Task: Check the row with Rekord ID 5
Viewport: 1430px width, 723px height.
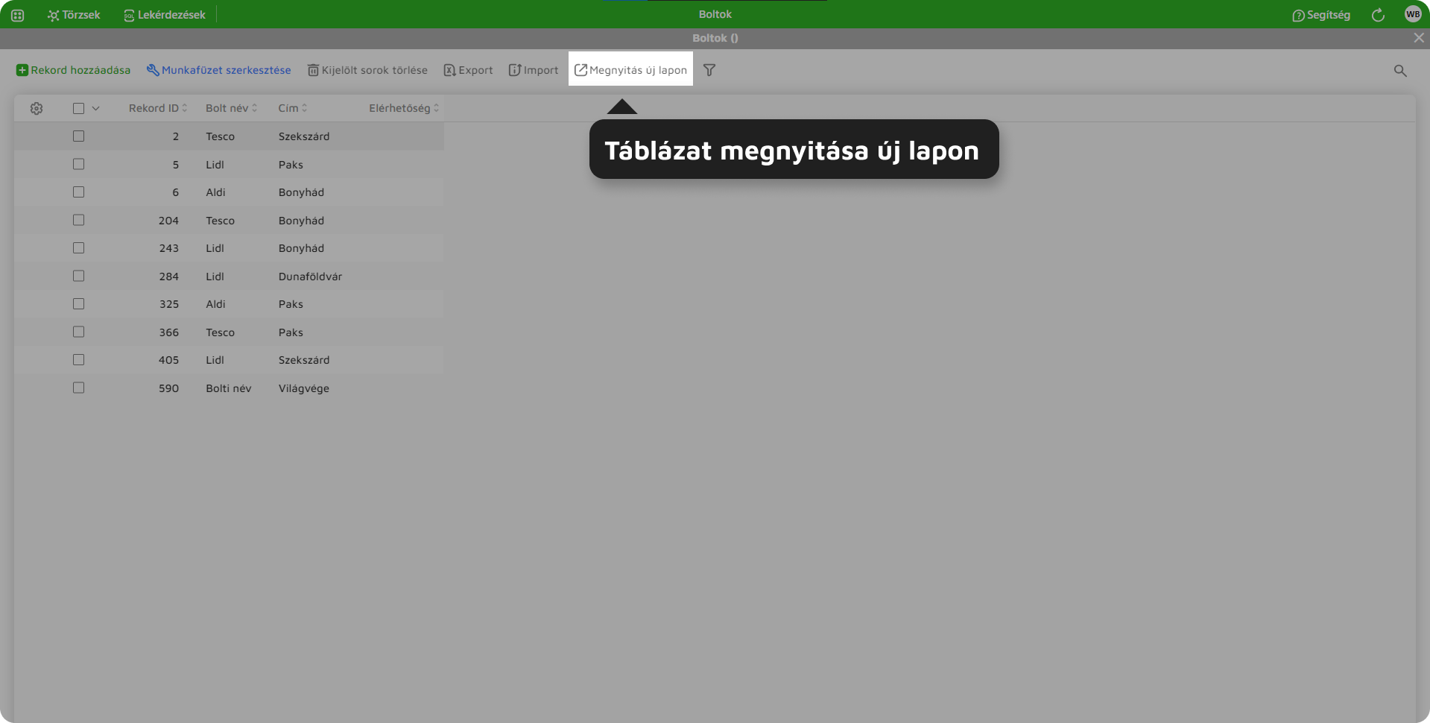Action: tap(78, 164)
